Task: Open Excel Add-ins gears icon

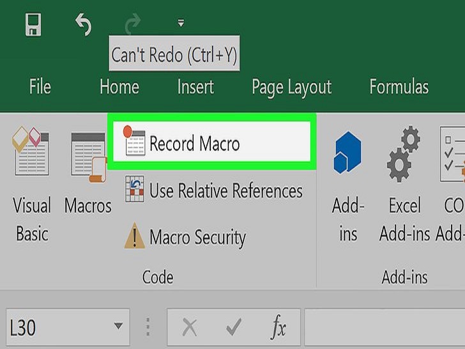Action: pos(404,153)
